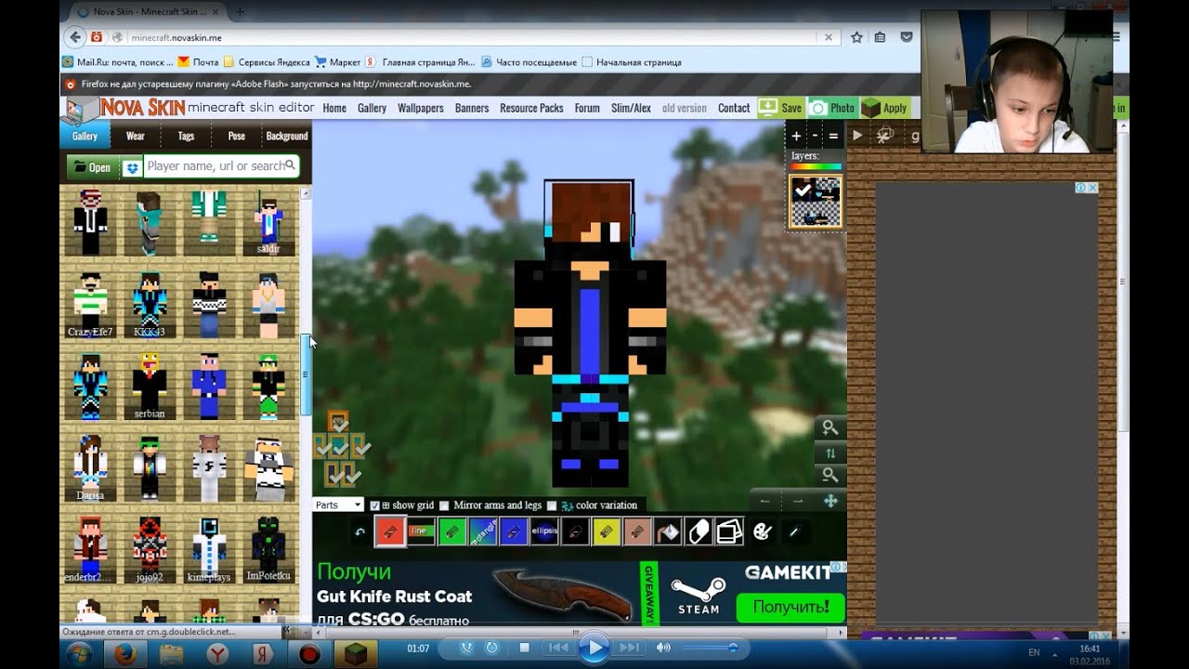Screen dimensions: 1189x669
Task: Open the color palette tool
Action: tap(762, 531)
